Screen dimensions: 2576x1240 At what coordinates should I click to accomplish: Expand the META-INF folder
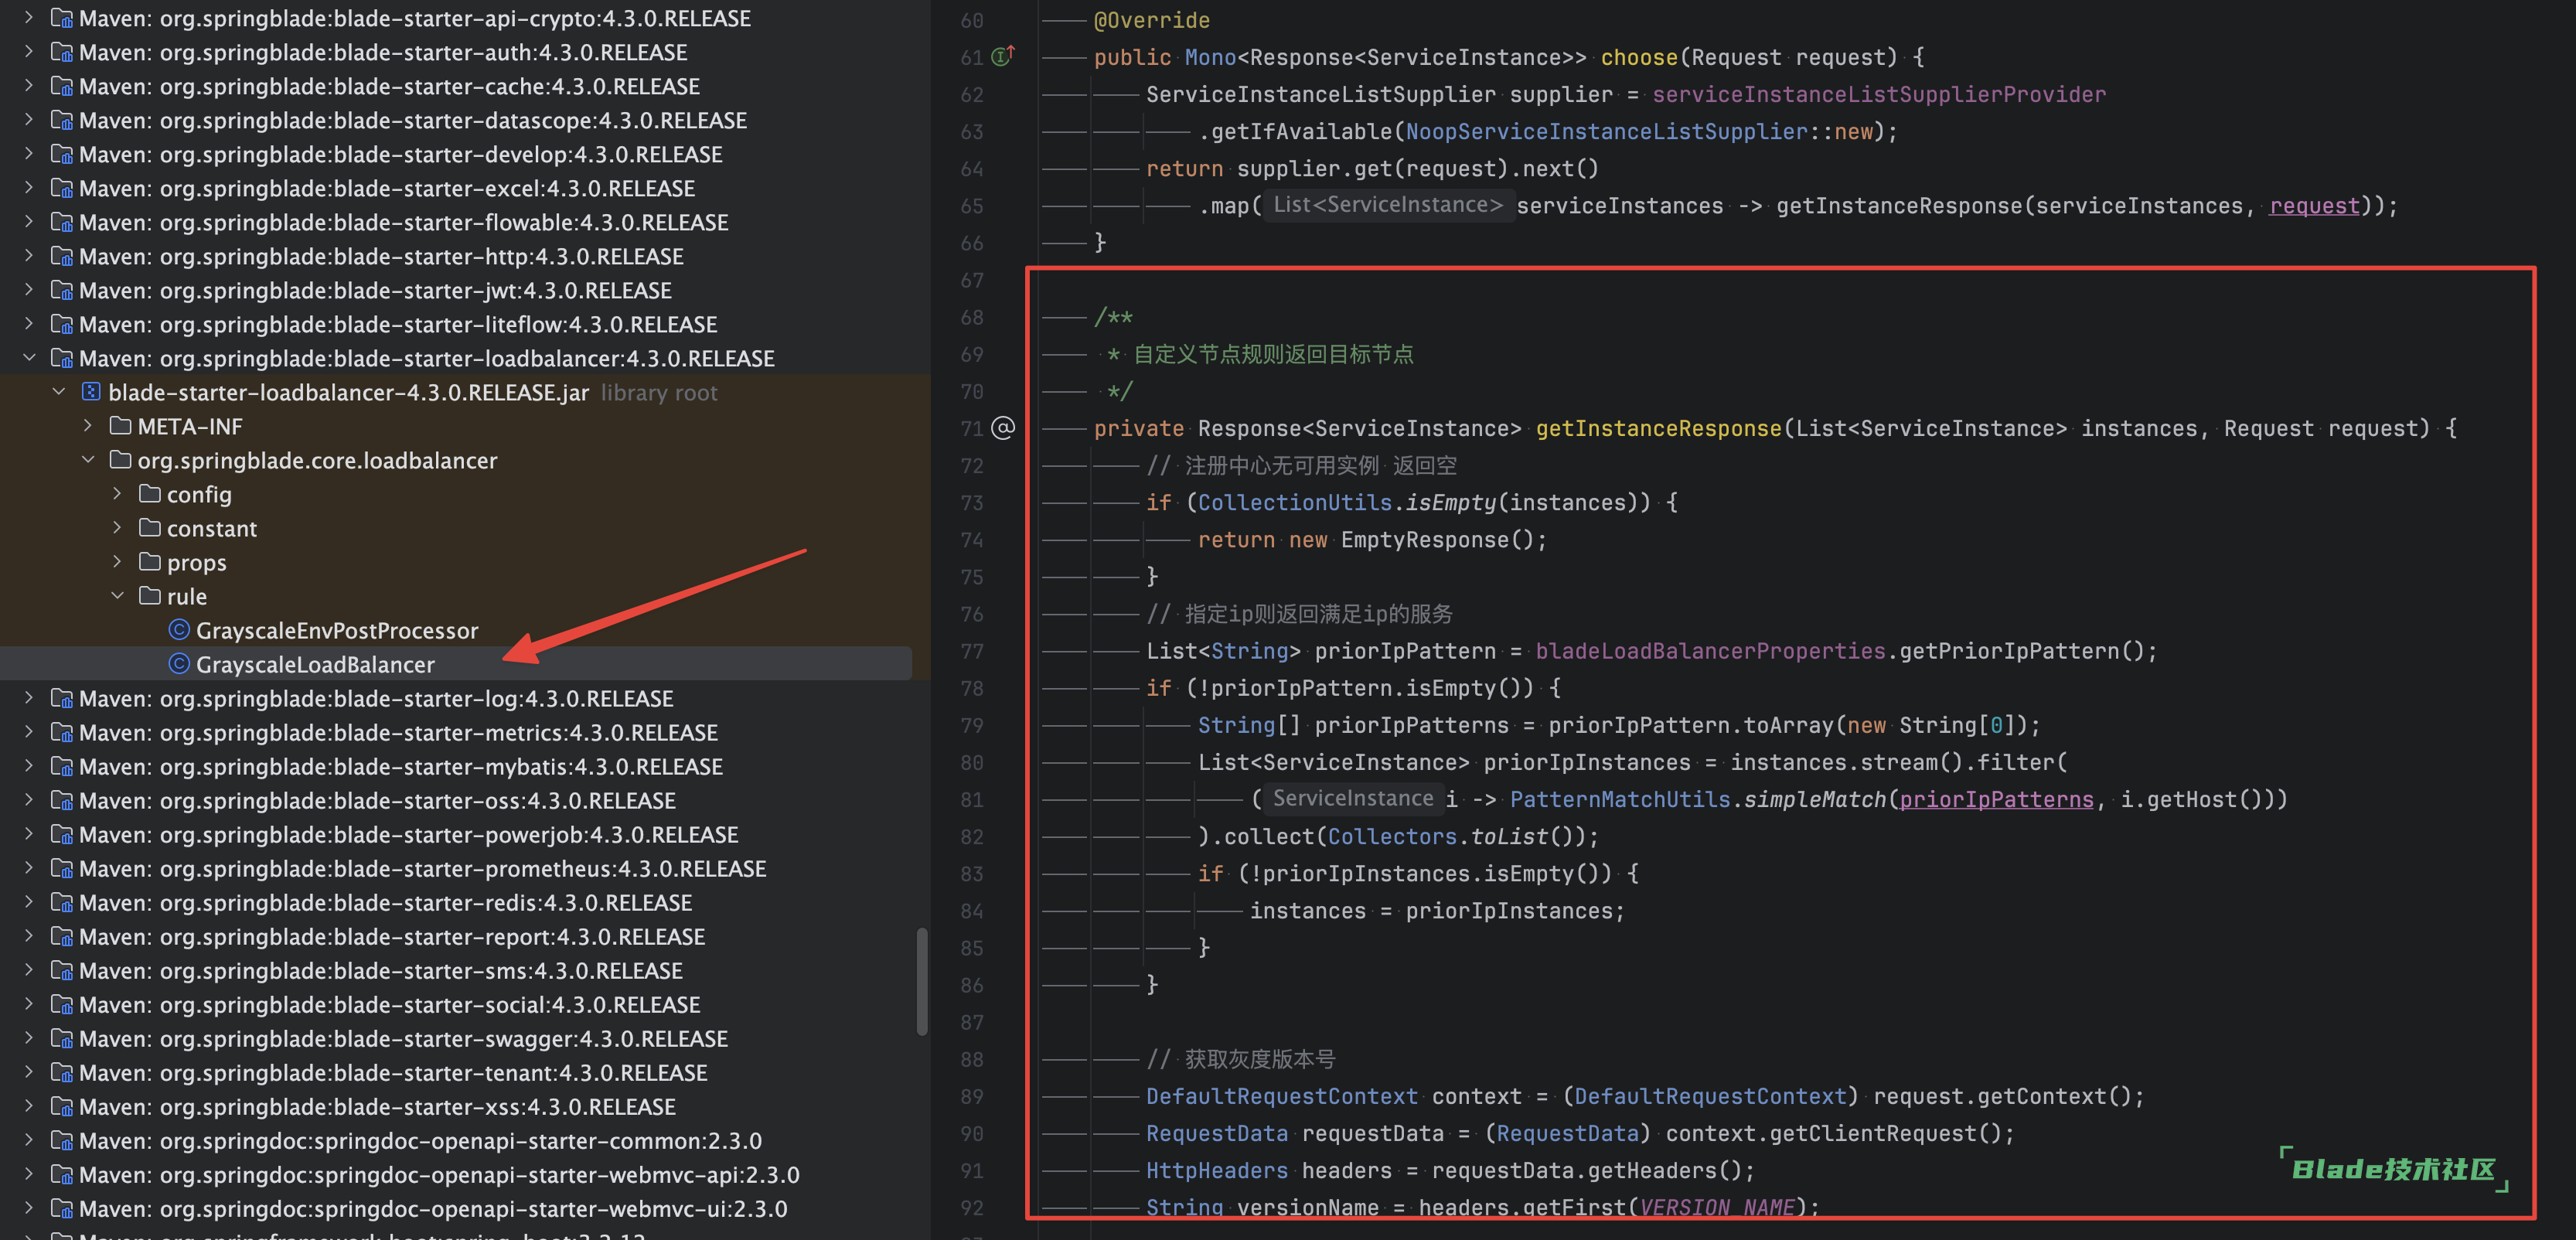tap(88, 425)
